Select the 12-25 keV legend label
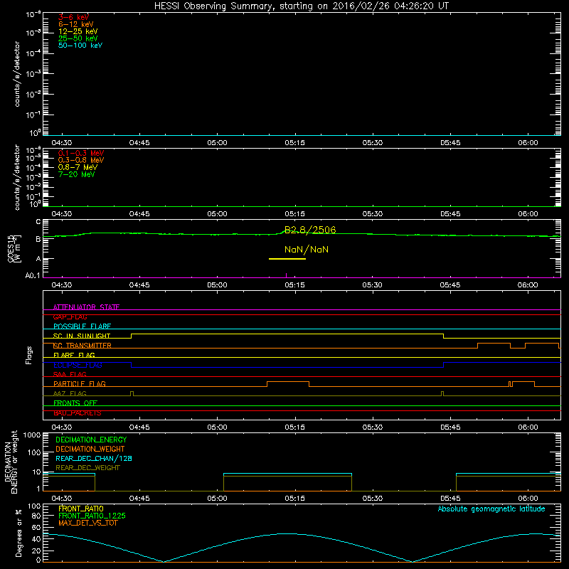569x569 pixels. (78, 31)
